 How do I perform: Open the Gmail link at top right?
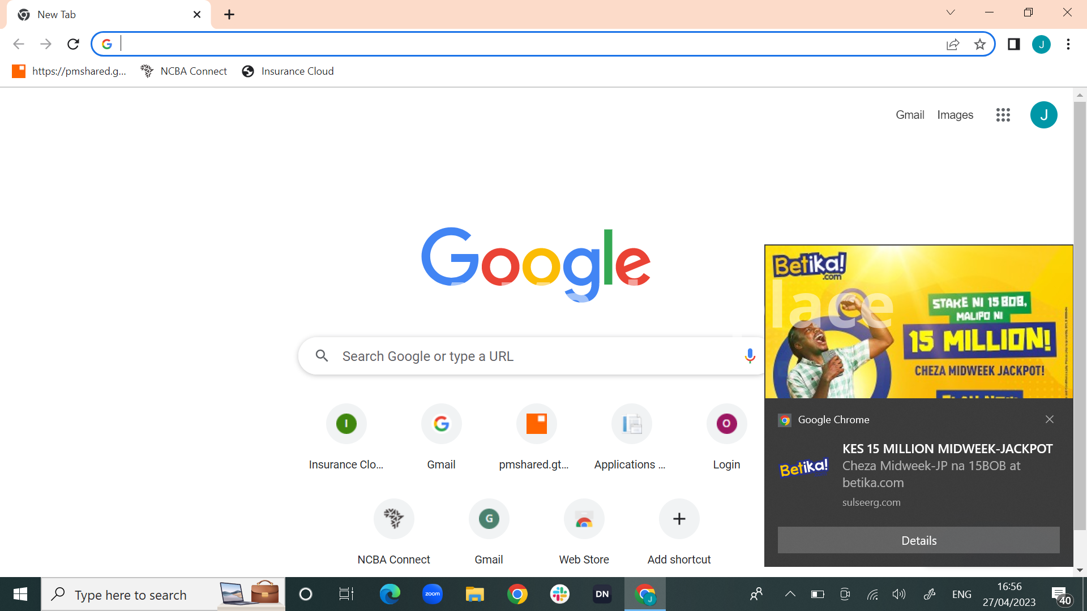[x=910, y=115]
